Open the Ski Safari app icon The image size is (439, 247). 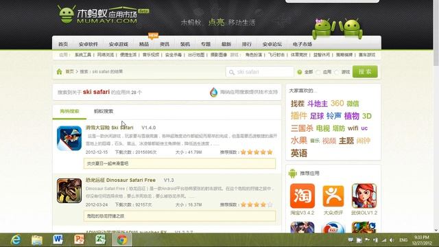tap(69, 138)
